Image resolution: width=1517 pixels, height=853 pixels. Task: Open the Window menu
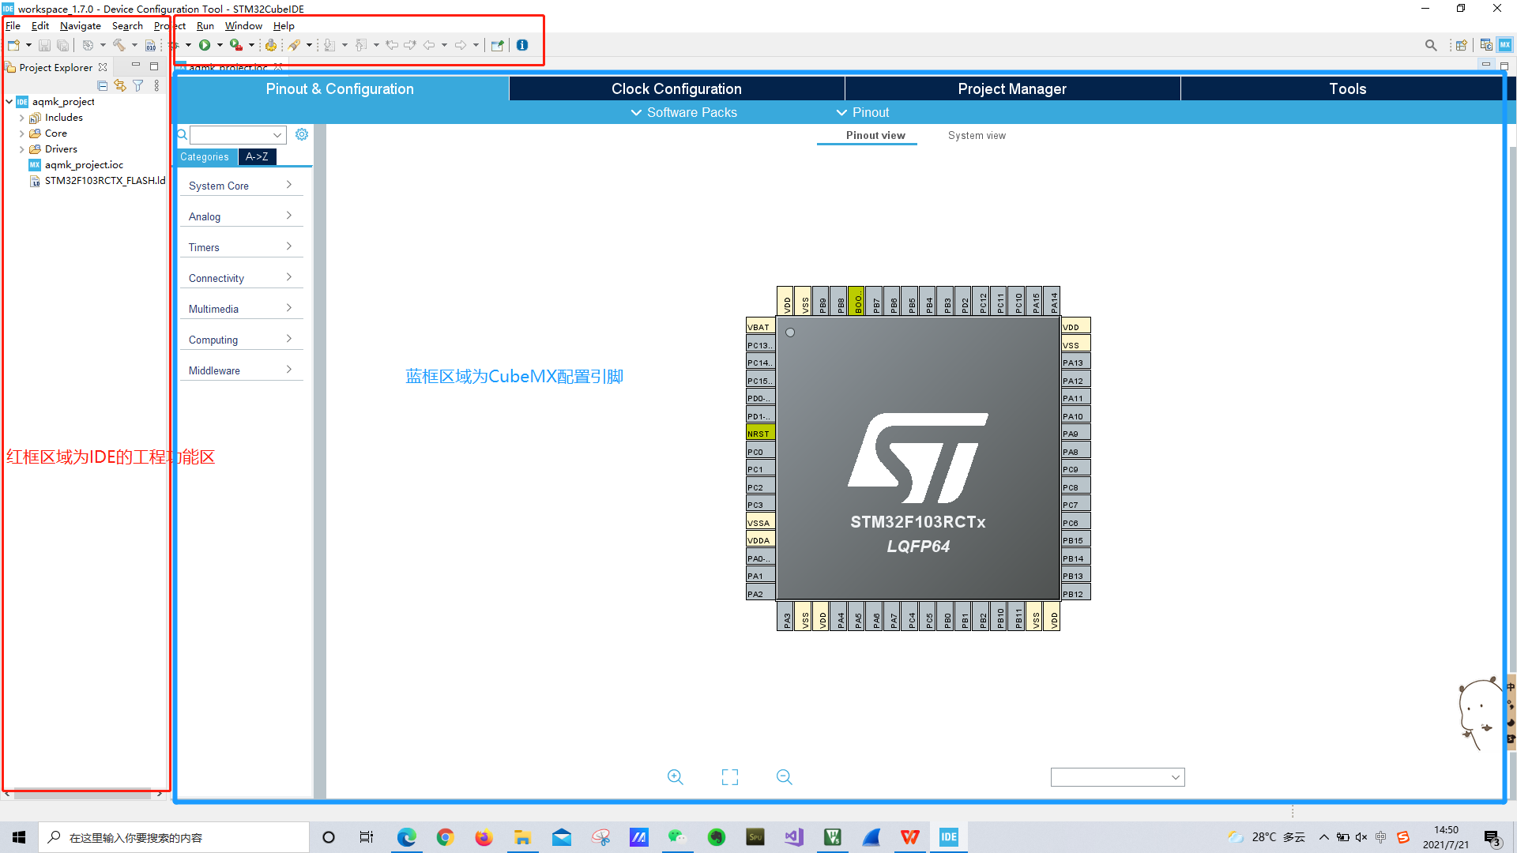point(243,25)
